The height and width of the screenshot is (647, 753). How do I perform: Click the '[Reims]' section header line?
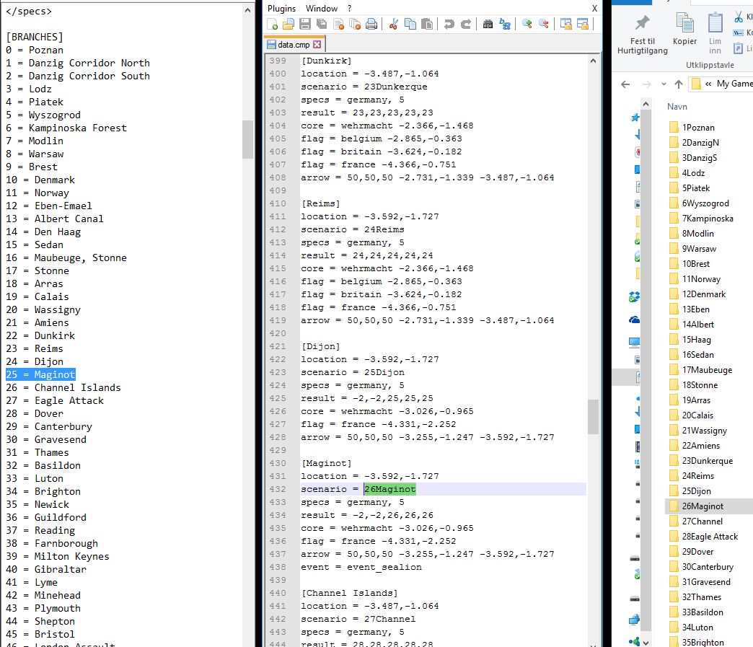click(320, 203)
